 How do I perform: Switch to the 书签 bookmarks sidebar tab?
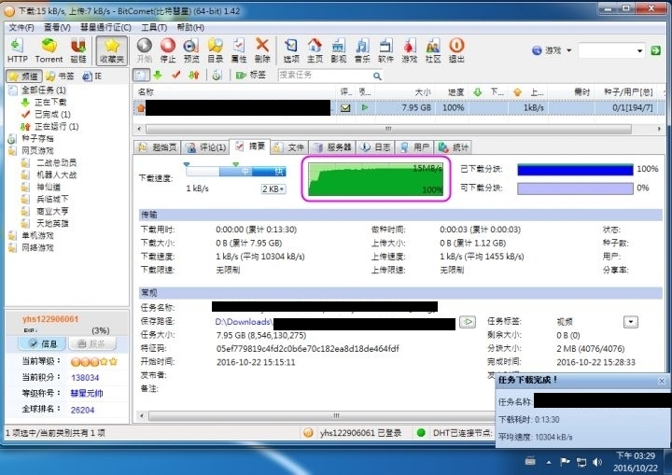(61, 77)
